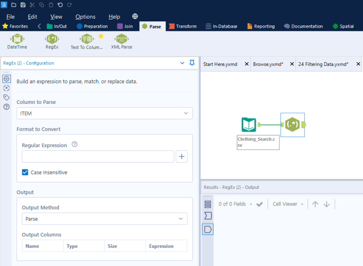
Task: Click the Regular Expression input field
Action: coord(98,157)
